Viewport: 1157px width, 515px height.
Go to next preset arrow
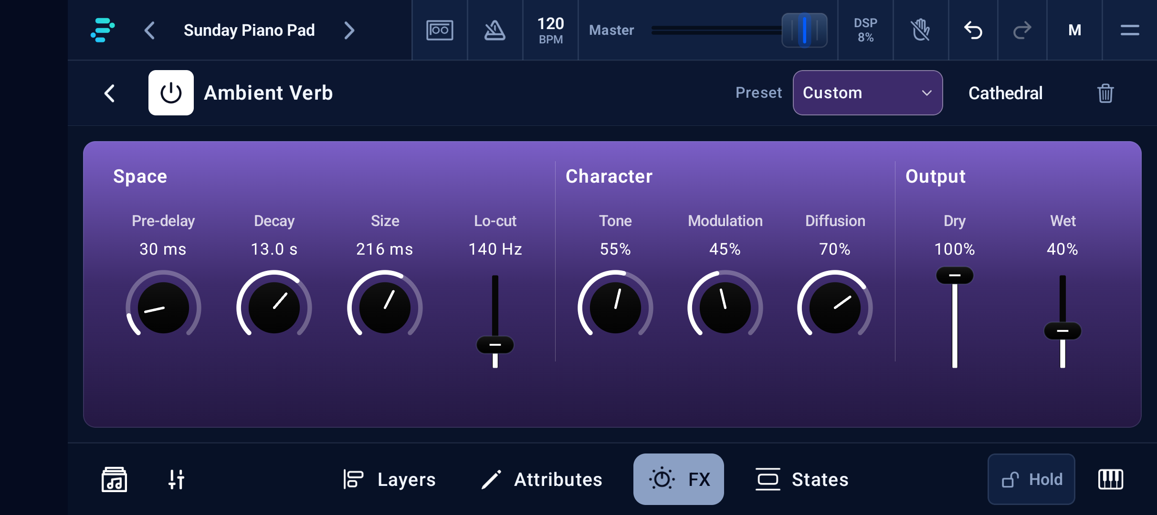tap(349, 31)
